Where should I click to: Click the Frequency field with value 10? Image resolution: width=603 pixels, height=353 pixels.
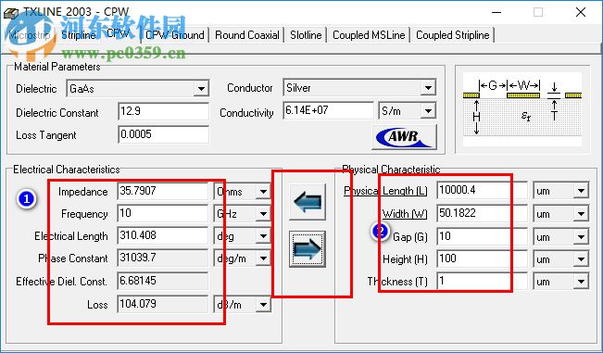click(x=163, y=213)
